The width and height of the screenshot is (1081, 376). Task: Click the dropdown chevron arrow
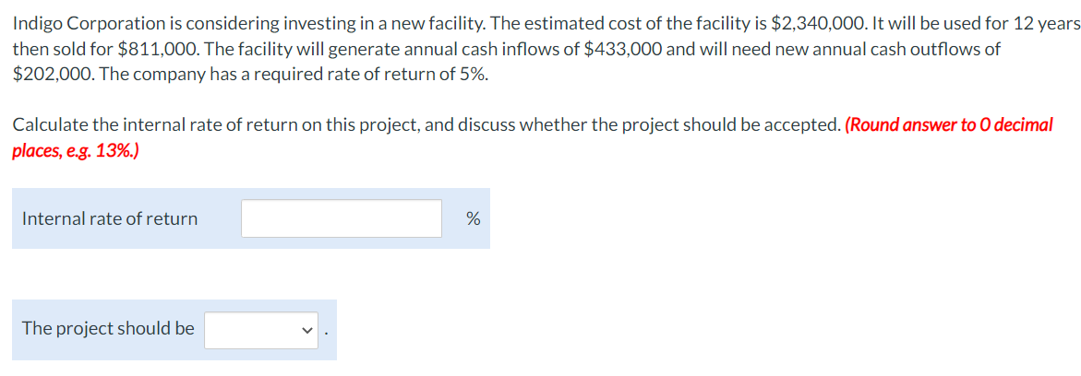pyautogui.click(x=307, y=330)
